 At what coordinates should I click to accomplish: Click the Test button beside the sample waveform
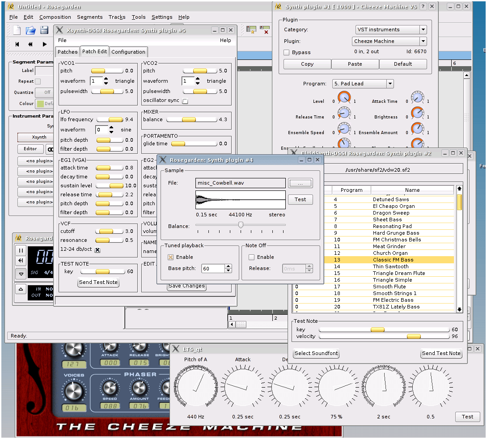[300, 200]
